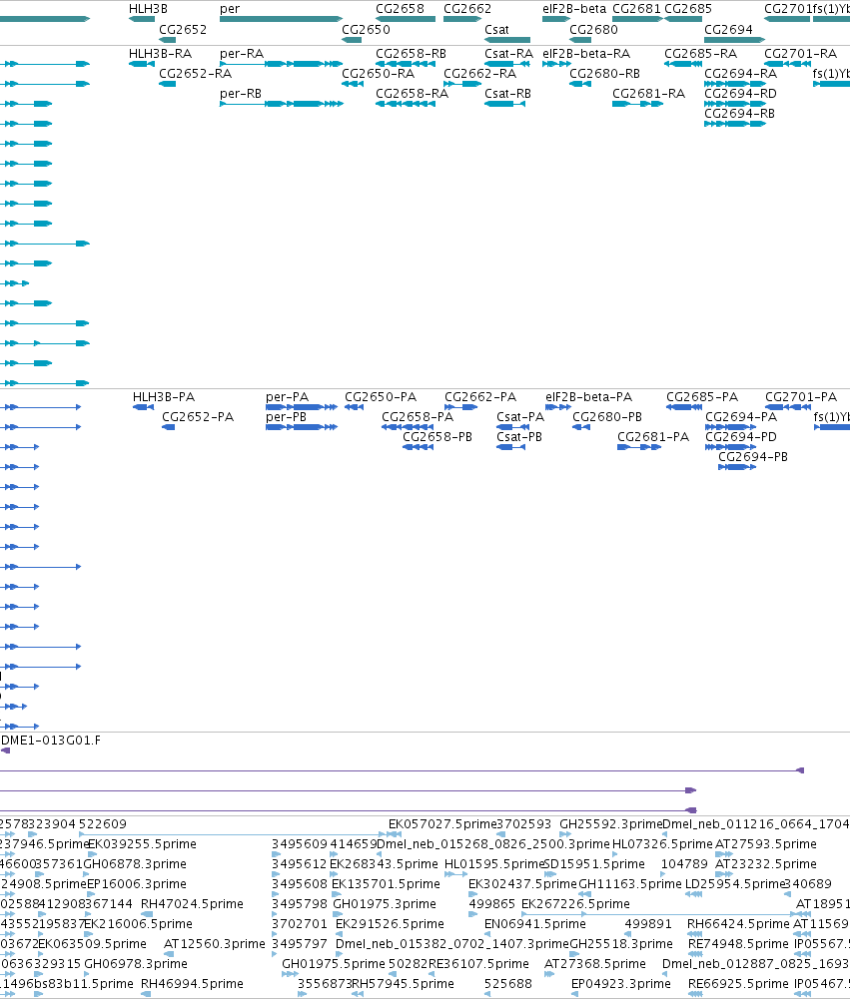Select the CG2652 gene label
Image resolution: width=850 pixels, height=999 pixels.
coord(183,29)
